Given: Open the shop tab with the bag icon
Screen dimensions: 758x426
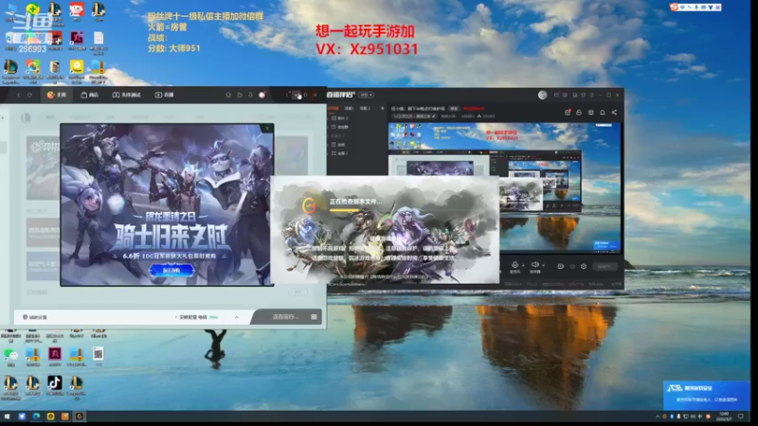Looking at the screenshot, I should tap(89, 95).
